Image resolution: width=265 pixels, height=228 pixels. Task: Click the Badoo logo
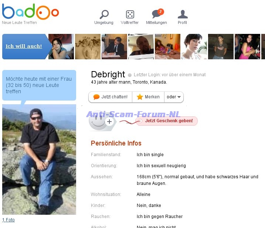click(x=30, y=12)
